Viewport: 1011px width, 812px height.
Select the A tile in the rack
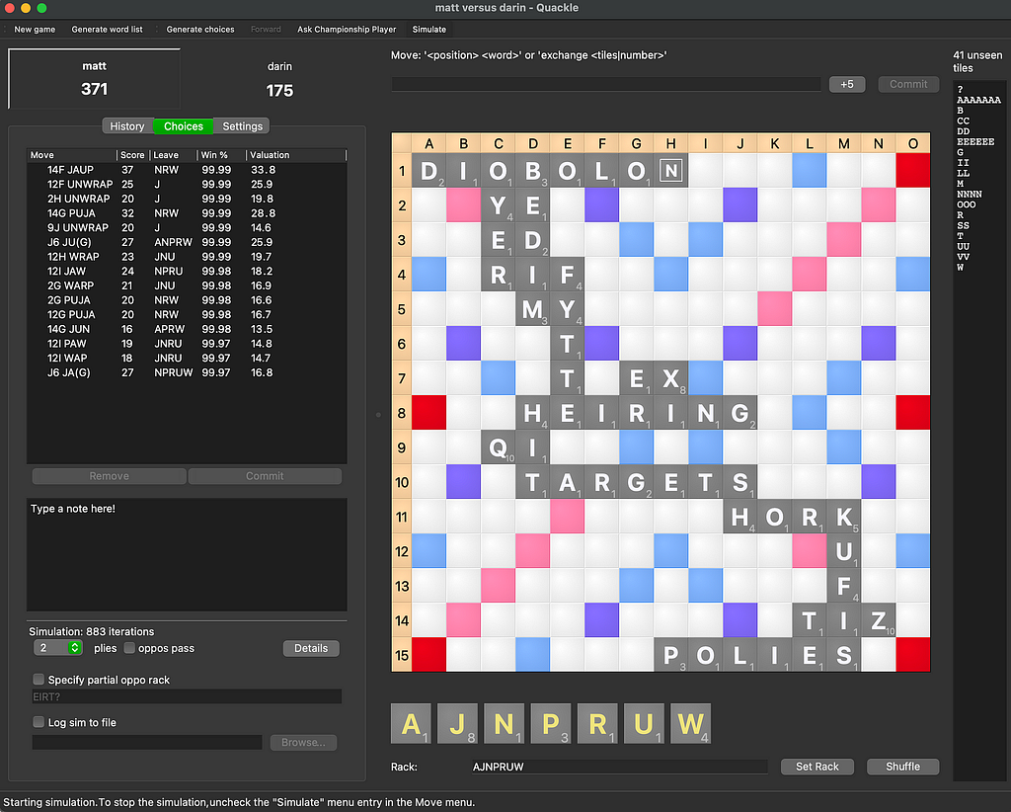click(412, 724)
